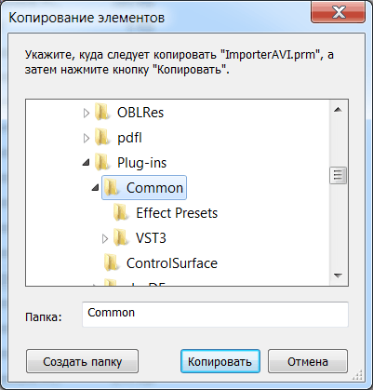Screen dimensions: 373x390
Task: Click the Common folder icon
Action: 112,188
